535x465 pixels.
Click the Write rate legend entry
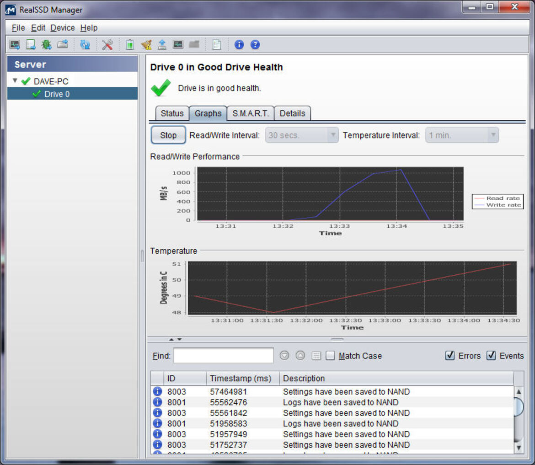[498, 205]
